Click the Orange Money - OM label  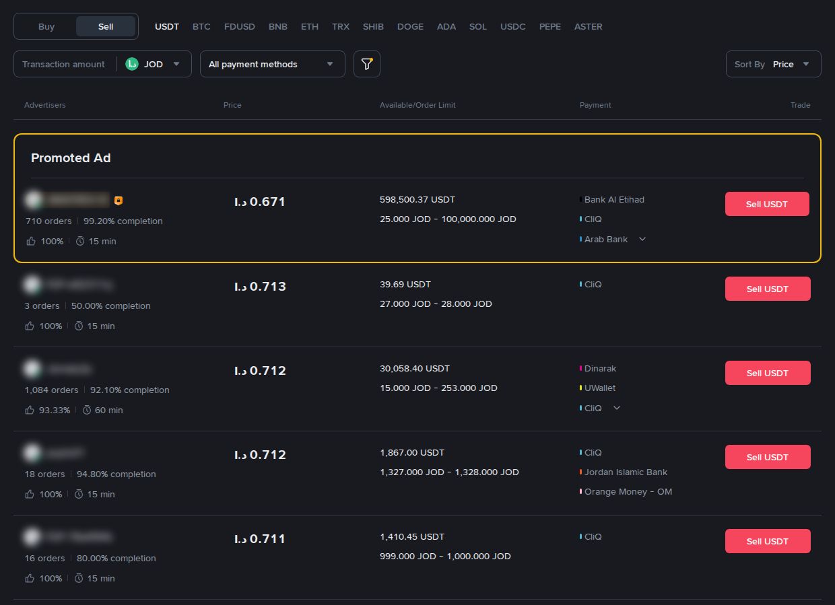coord(628,492)
